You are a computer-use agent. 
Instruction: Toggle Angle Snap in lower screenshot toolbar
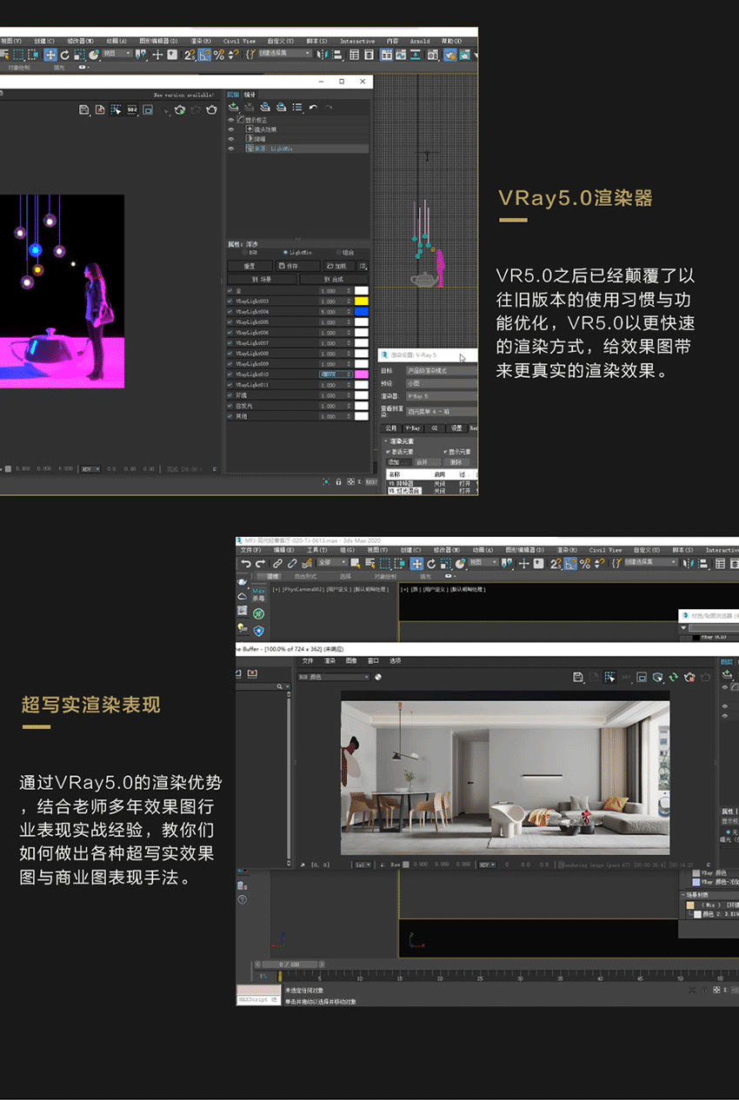pyautogui.click(x=570, y=564)
